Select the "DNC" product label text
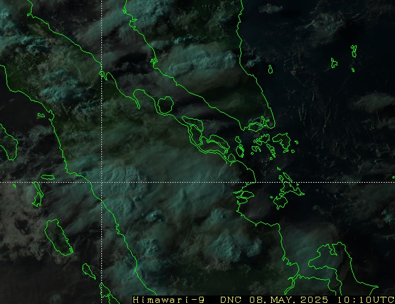This screenshot has height=304, width=395. [x=231, y=300]
